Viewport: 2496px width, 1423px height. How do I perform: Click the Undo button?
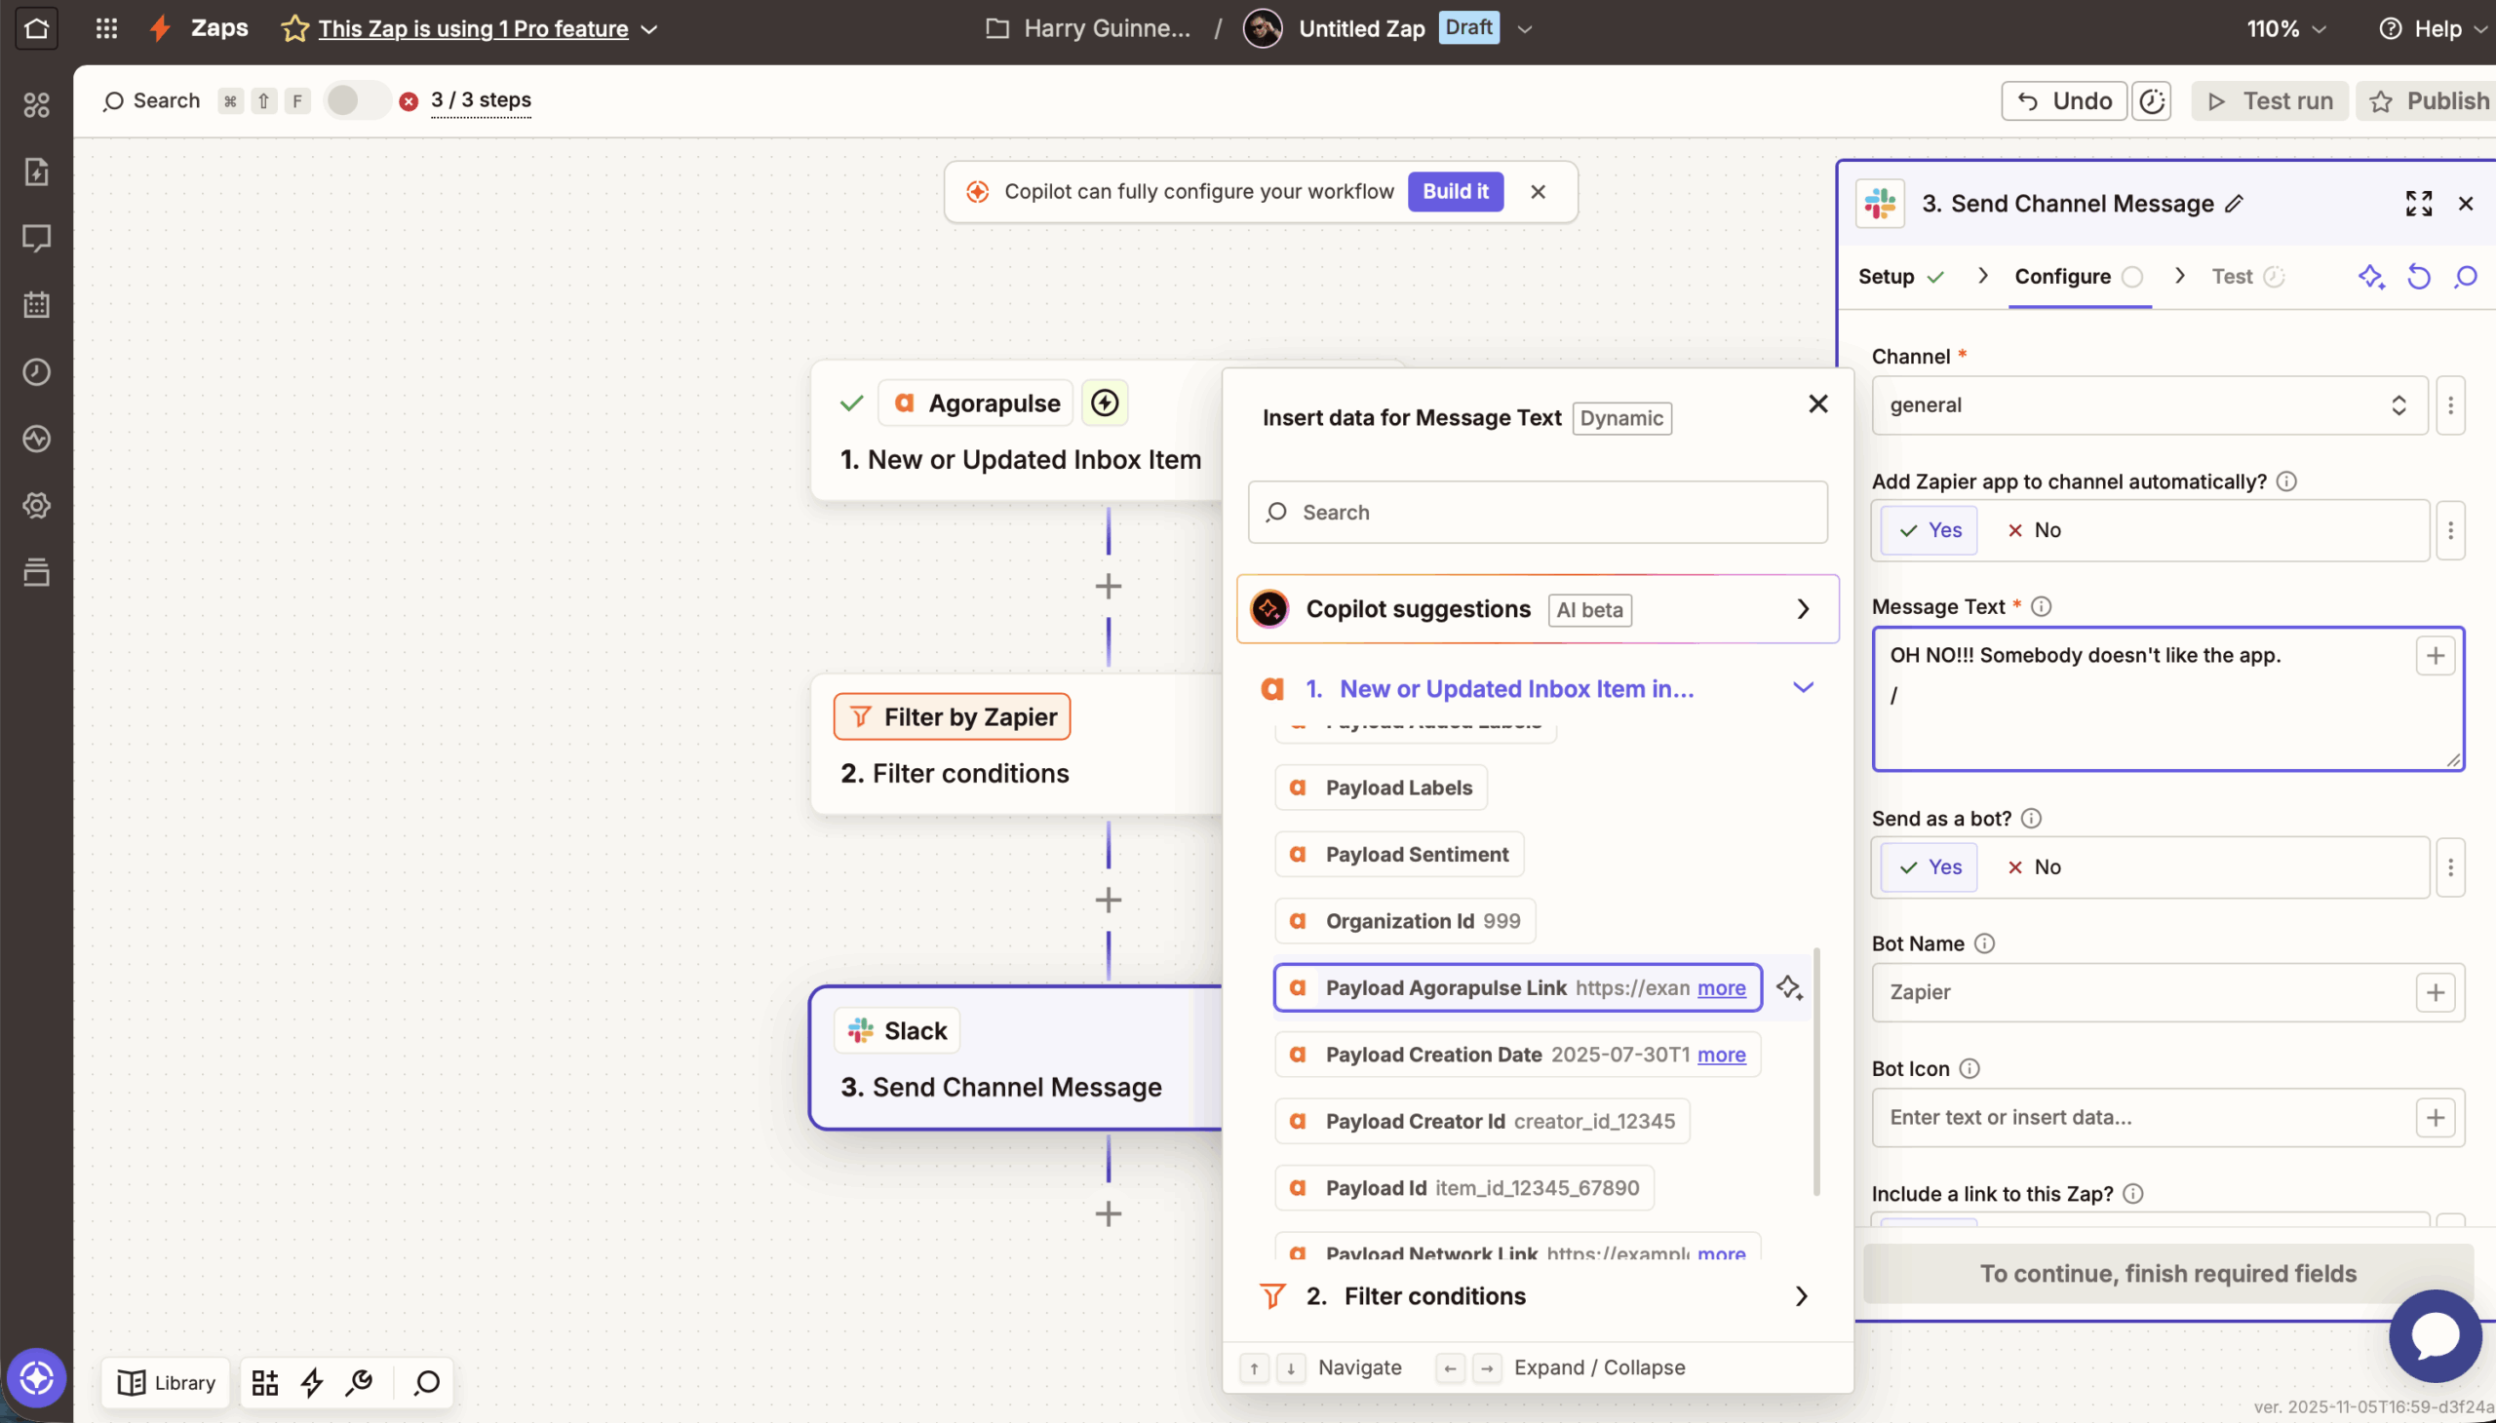[2064, 100]
